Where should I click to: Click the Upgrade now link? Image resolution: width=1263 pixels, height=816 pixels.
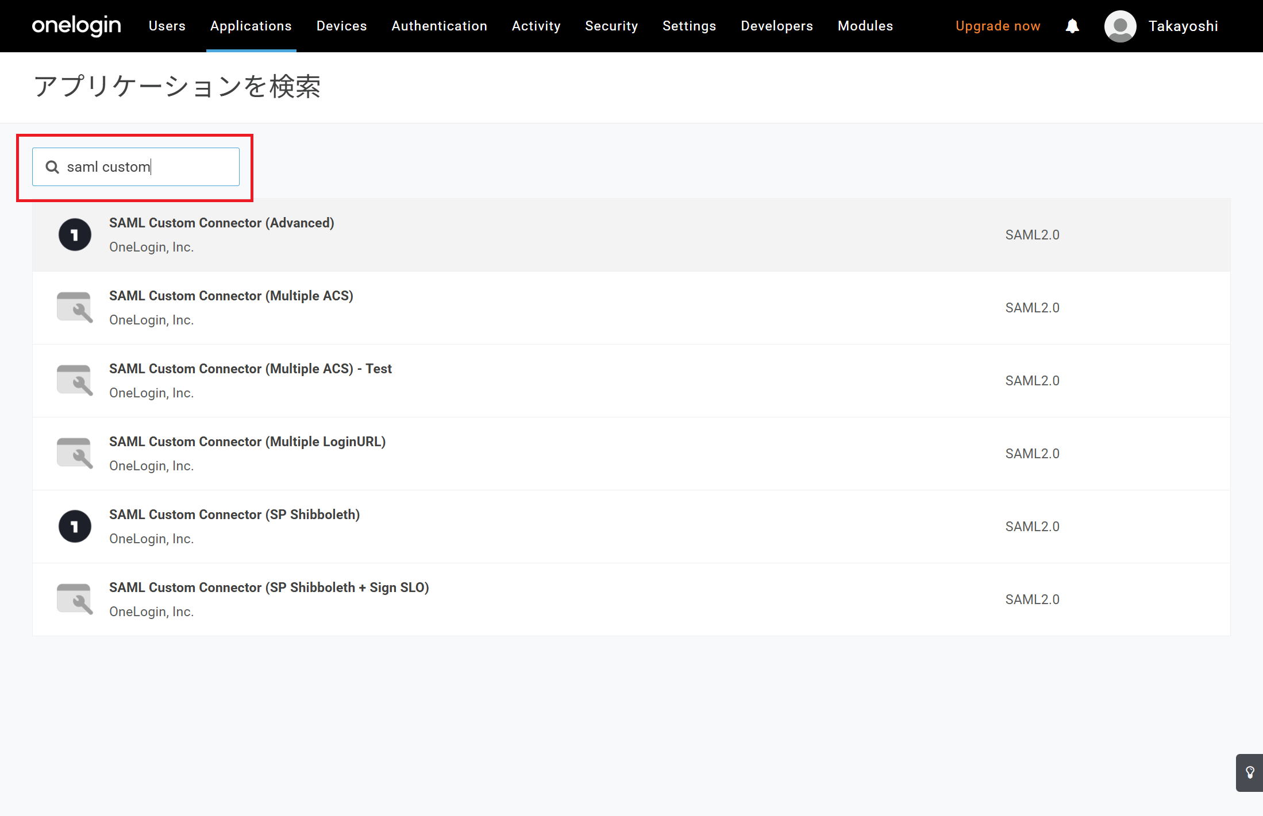(x=998, y=26)
